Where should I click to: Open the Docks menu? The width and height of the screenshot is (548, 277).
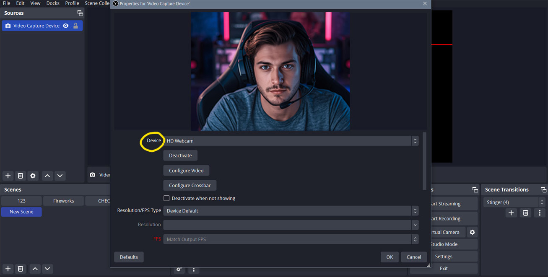pyautogui.click(x=53, y=3)
